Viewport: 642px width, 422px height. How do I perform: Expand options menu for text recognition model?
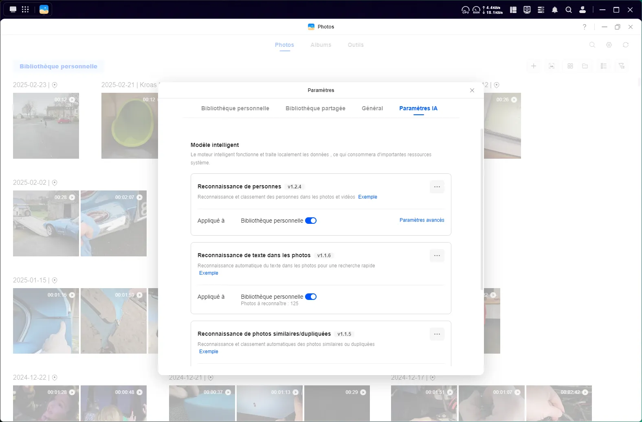[437, 256]
